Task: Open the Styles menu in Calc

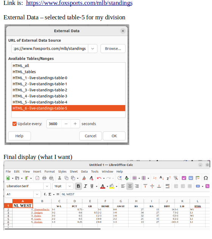Action: 62,171
